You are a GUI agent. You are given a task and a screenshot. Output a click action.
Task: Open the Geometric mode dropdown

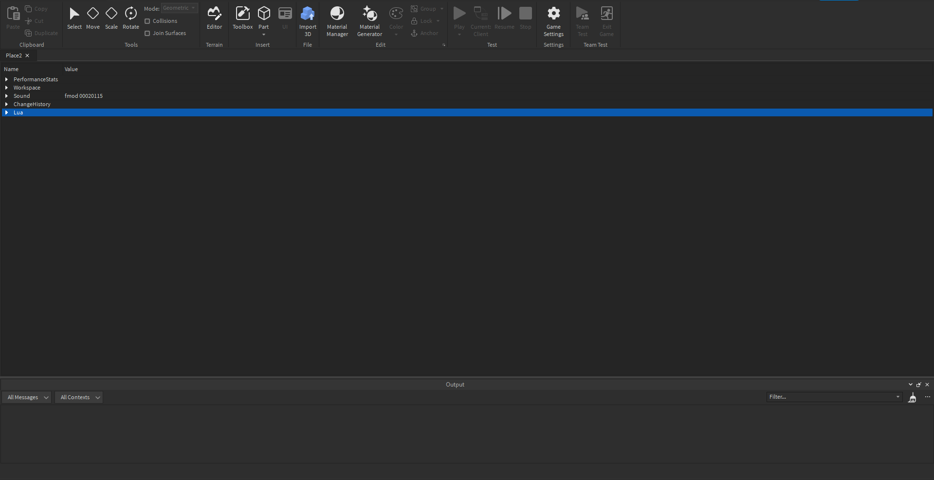179,8
